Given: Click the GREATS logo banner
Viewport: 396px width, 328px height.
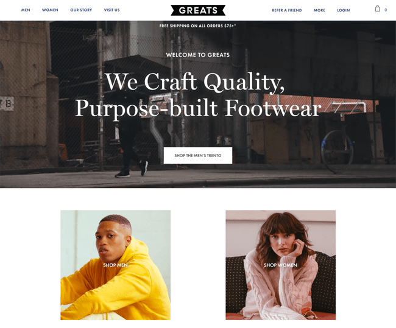Looking at the screenshot, I should 198,10.
